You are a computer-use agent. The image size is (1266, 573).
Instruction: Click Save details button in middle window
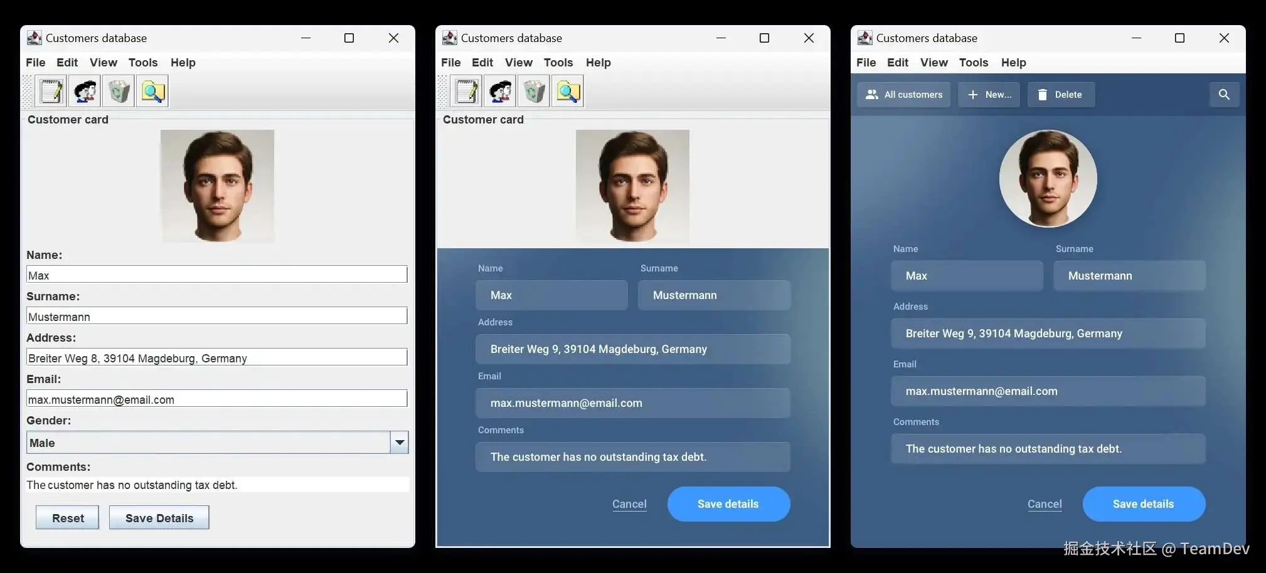point(728,504)
